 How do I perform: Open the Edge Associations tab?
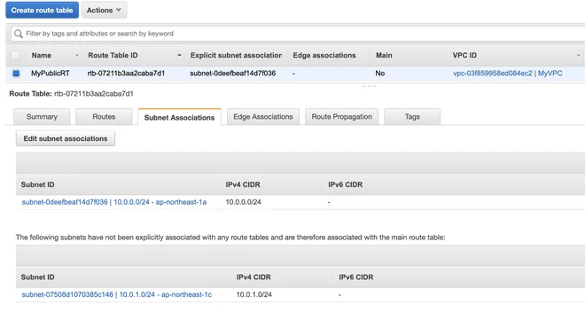point(263,117)
